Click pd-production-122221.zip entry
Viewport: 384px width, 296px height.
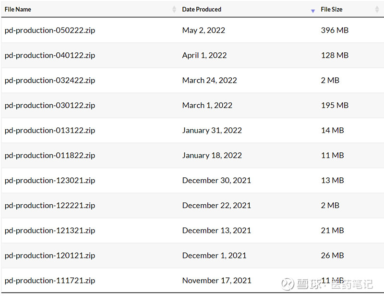pos(50,205)
